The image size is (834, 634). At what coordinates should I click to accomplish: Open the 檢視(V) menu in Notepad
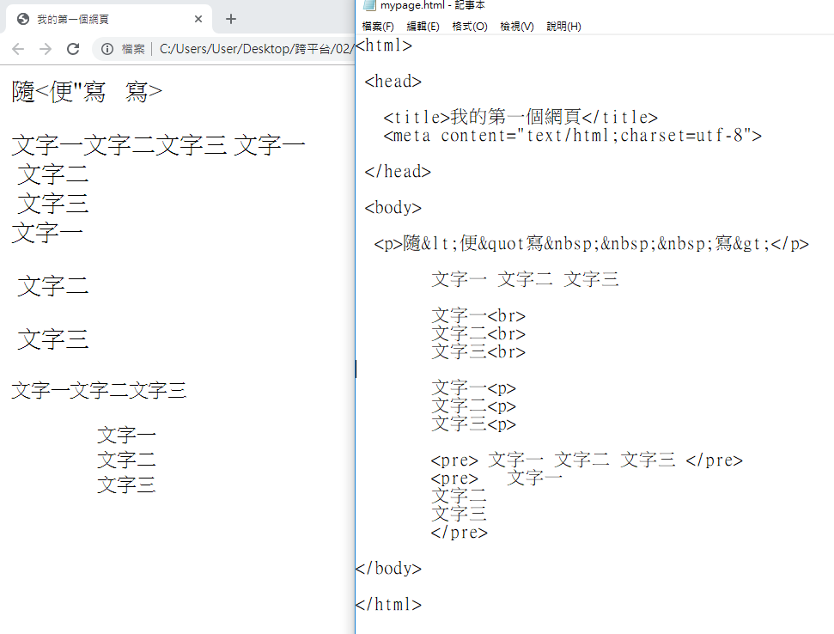point(516,27)
